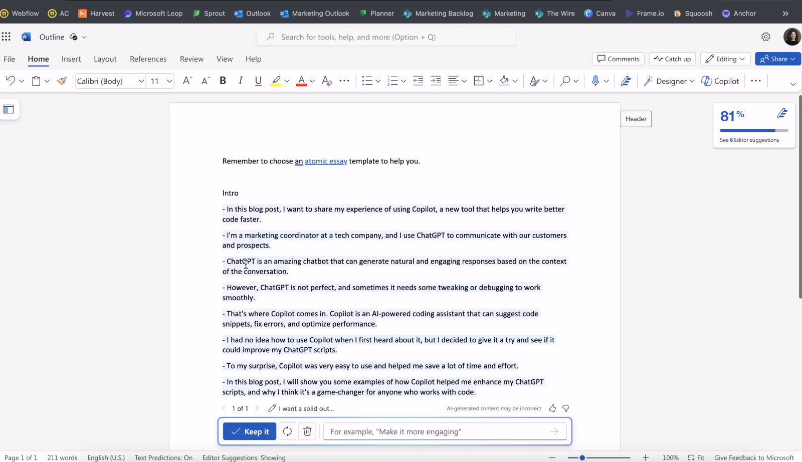Give thumbs up to AI content
The image size is (802, 462).
[x=552, y=408]
